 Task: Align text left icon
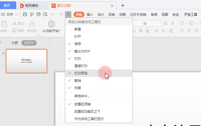click(x=182, y=30)
